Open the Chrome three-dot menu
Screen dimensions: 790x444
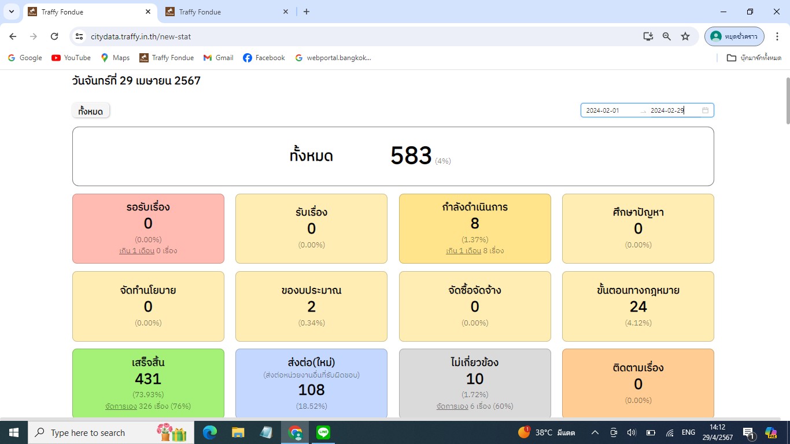pos(777,36)
